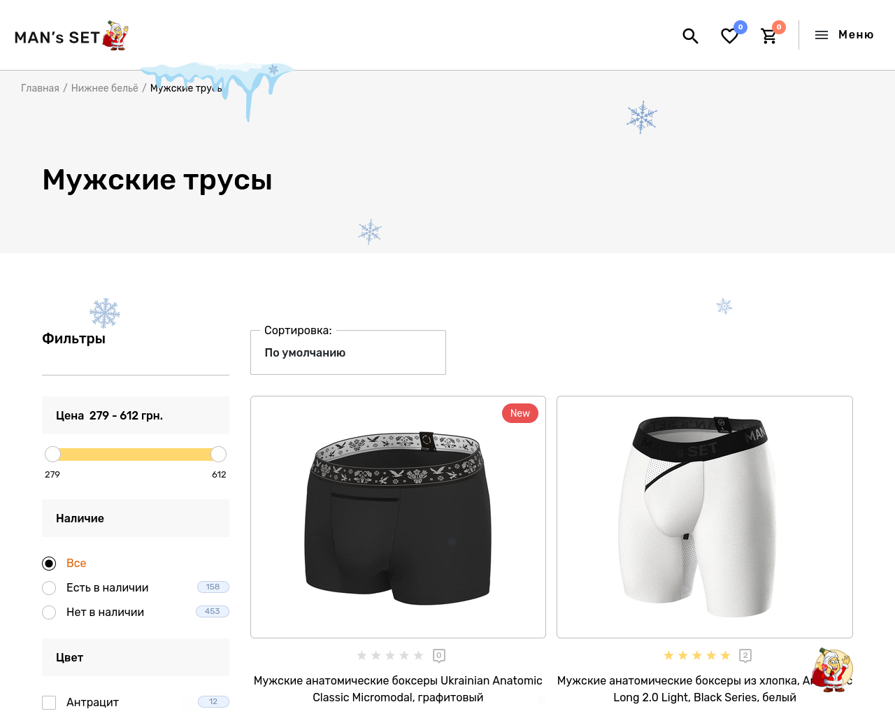Click the MAN's SET logo
895x716 pixels.
pos(71,36)
